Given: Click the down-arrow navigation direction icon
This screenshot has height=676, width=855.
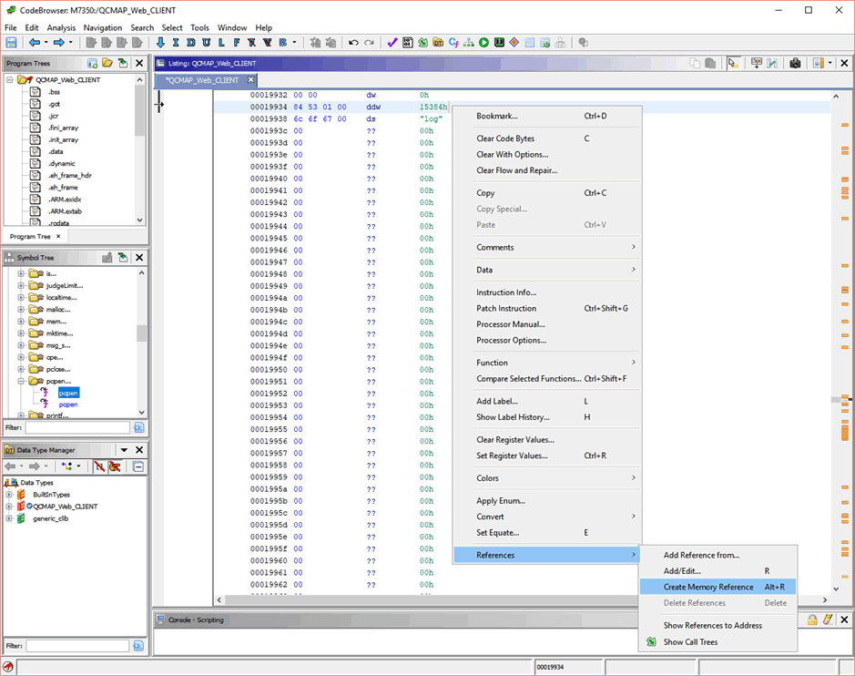Looking at the screenshot, I should pyautogui.click(x=160, y=43).
